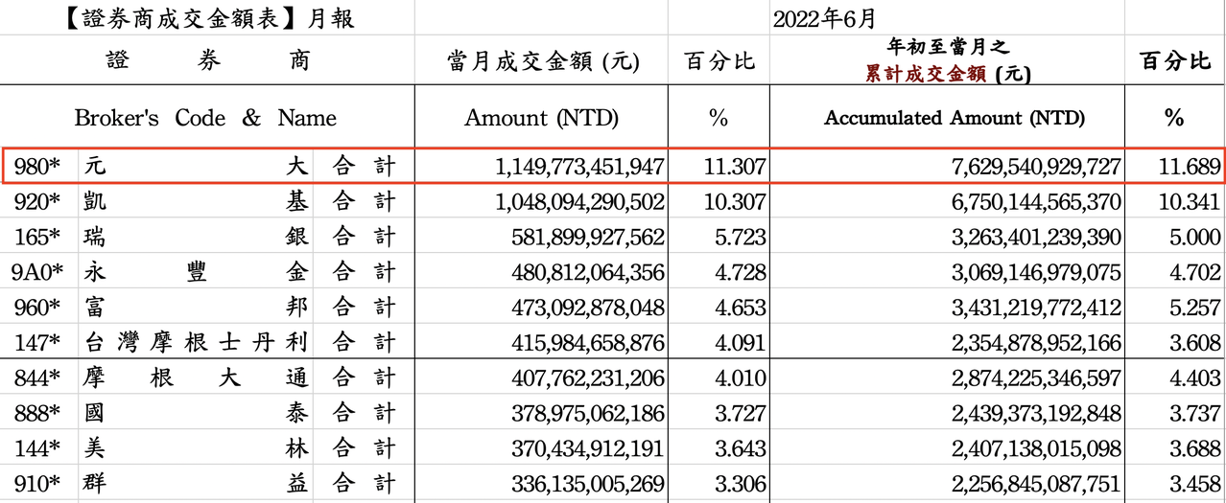This screenshot has height=503, width=1226.
Task: Click the amount 336,135,005,269
Action: pos(586,484)
